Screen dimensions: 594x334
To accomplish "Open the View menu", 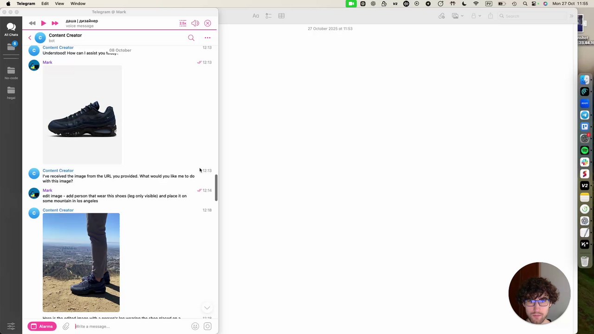I will tap(59, 4).
